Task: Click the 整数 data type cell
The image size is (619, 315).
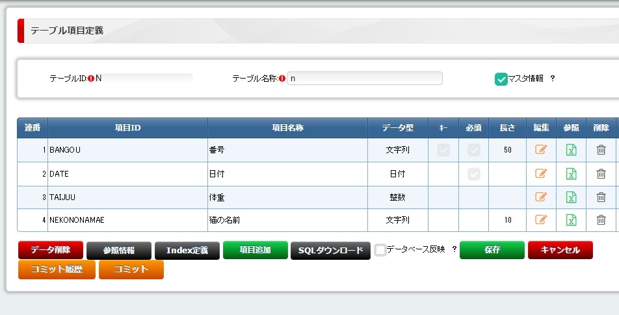Action: pos(397,197)
